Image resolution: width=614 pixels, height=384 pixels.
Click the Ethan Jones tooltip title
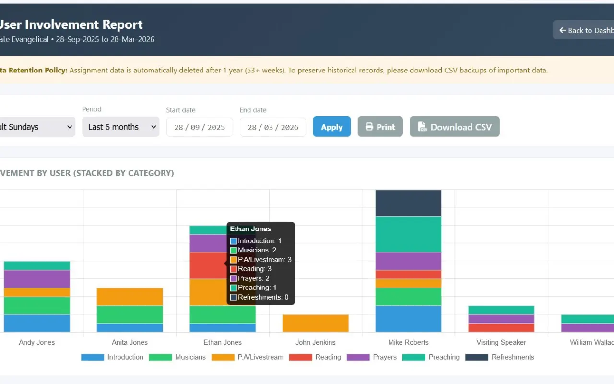[x=250, y=229]
